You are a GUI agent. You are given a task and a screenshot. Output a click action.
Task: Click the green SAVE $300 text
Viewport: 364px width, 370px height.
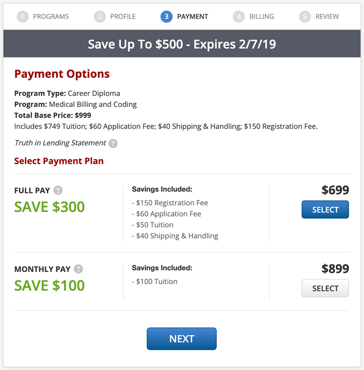[x=50, y=207]
